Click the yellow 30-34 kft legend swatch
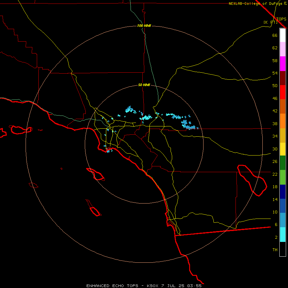Viewport: 288px width, 288px height. tap(283, 149)
